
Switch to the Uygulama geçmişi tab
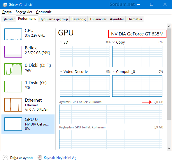[54, 19]
